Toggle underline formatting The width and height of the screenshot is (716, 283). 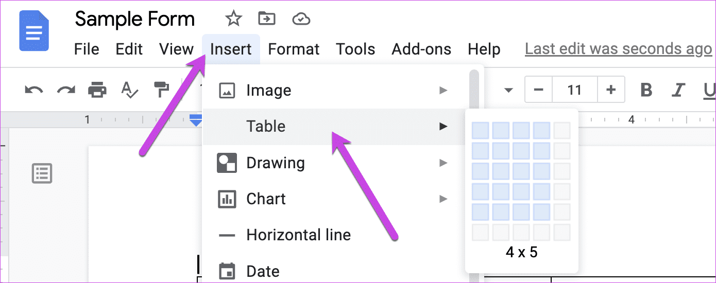710,91
